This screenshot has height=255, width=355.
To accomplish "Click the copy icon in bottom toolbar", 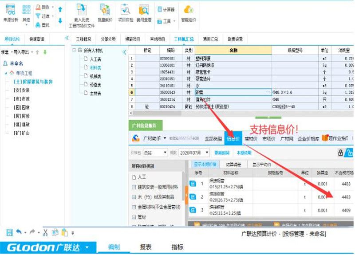I will pos(55,232).
